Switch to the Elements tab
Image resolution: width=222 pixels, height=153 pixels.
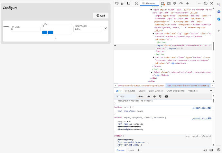(148, 3)
